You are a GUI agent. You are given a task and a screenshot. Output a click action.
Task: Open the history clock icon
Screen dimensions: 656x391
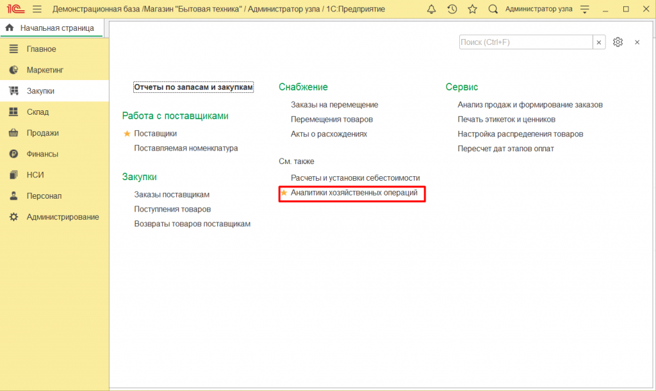click(452, 9)
